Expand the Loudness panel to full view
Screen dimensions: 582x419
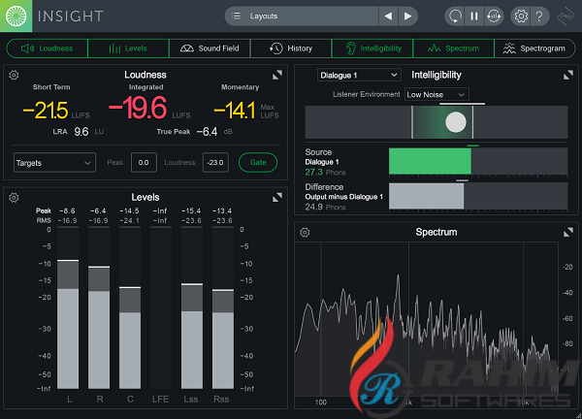tap(276, 75)
